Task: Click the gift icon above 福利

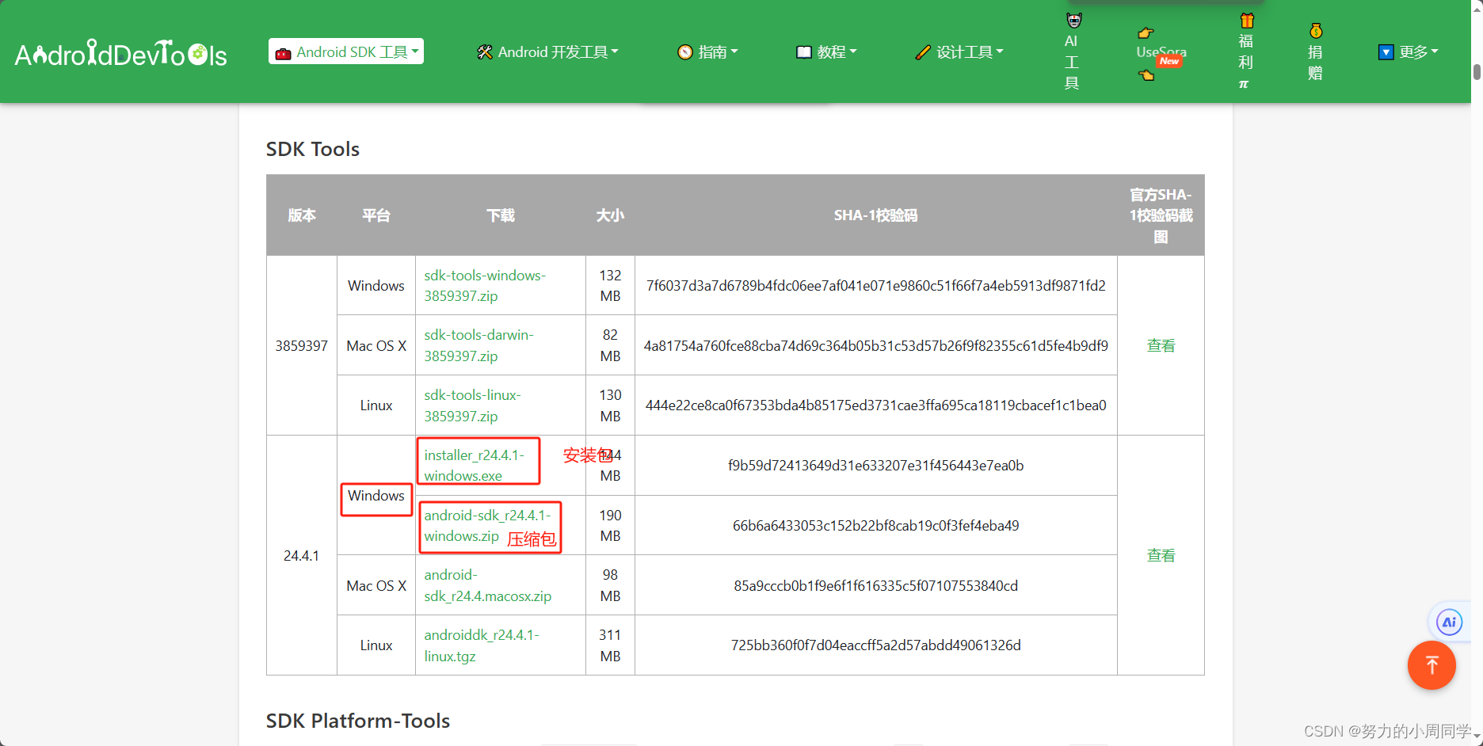Action: pos(1247,21)
